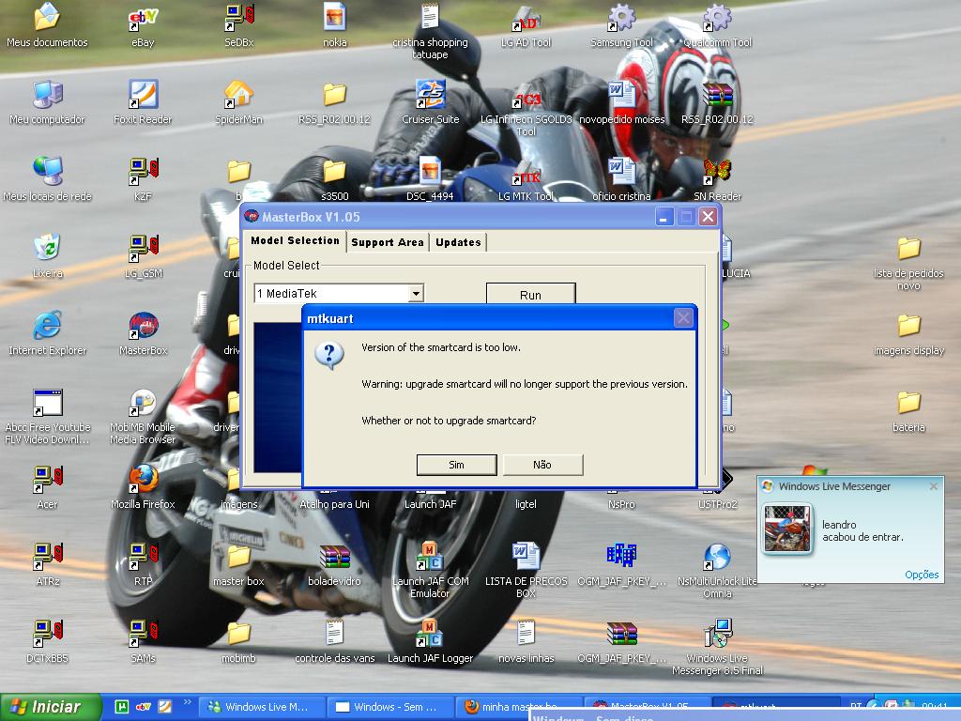This screenshot has height=721, width=961.
Task: Select the LG AD Tool shortcut
Action: point(526,25)
